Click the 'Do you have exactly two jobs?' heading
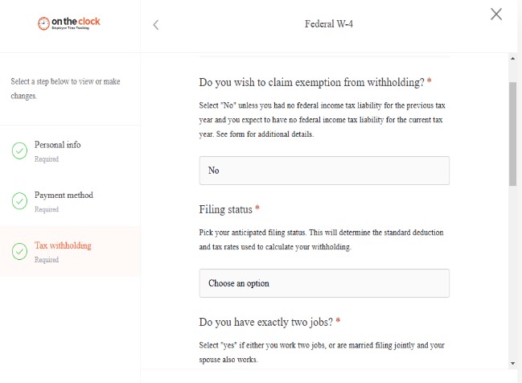Screen dimensions: 522x383 266,322
